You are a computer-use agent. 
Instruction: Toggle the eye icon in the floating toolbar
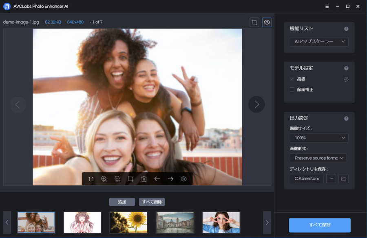click(x=184, y=179)
